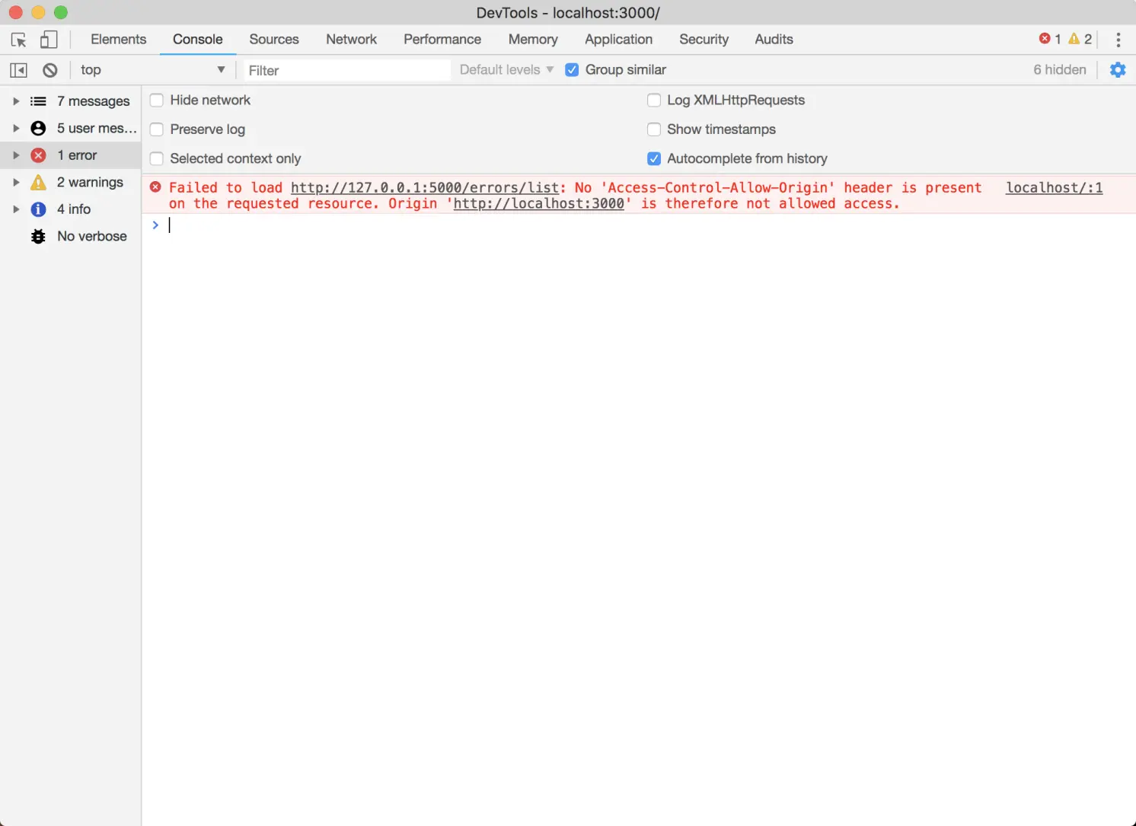This screenshot has height=826, width=1136.
Task: Click the messages list icon in the sidebar
Action: point(38,101)
